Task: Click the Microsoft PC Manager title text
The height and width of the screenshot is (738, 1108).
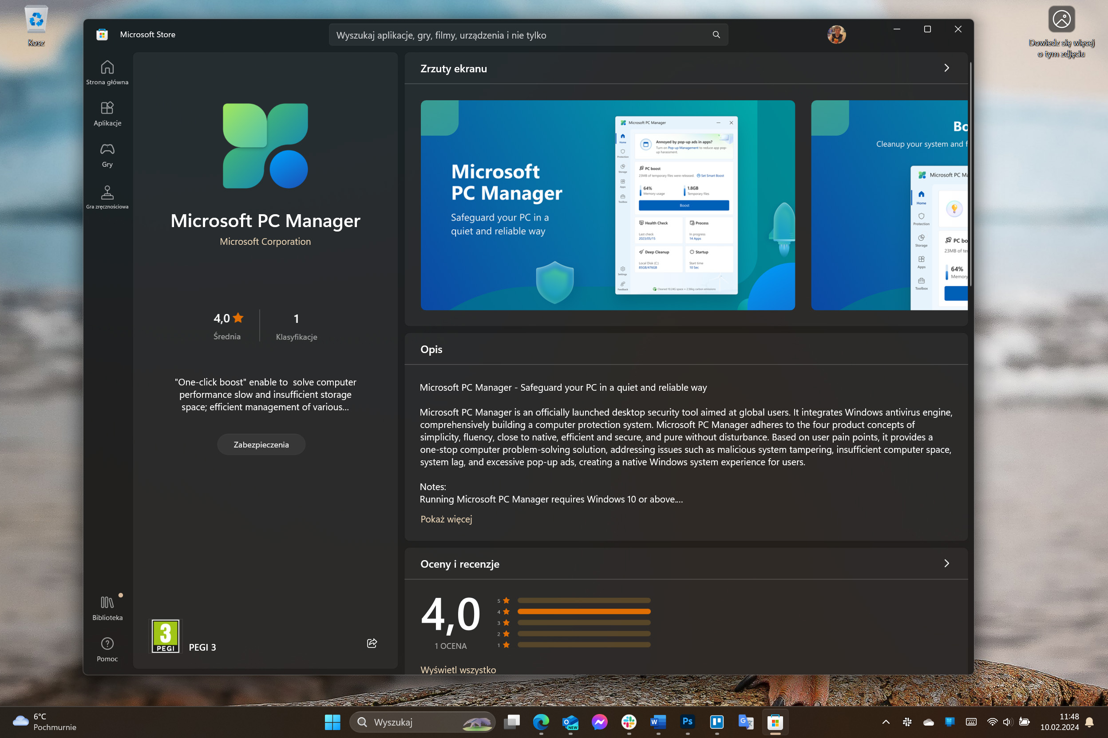Action: tap(265, 221)
